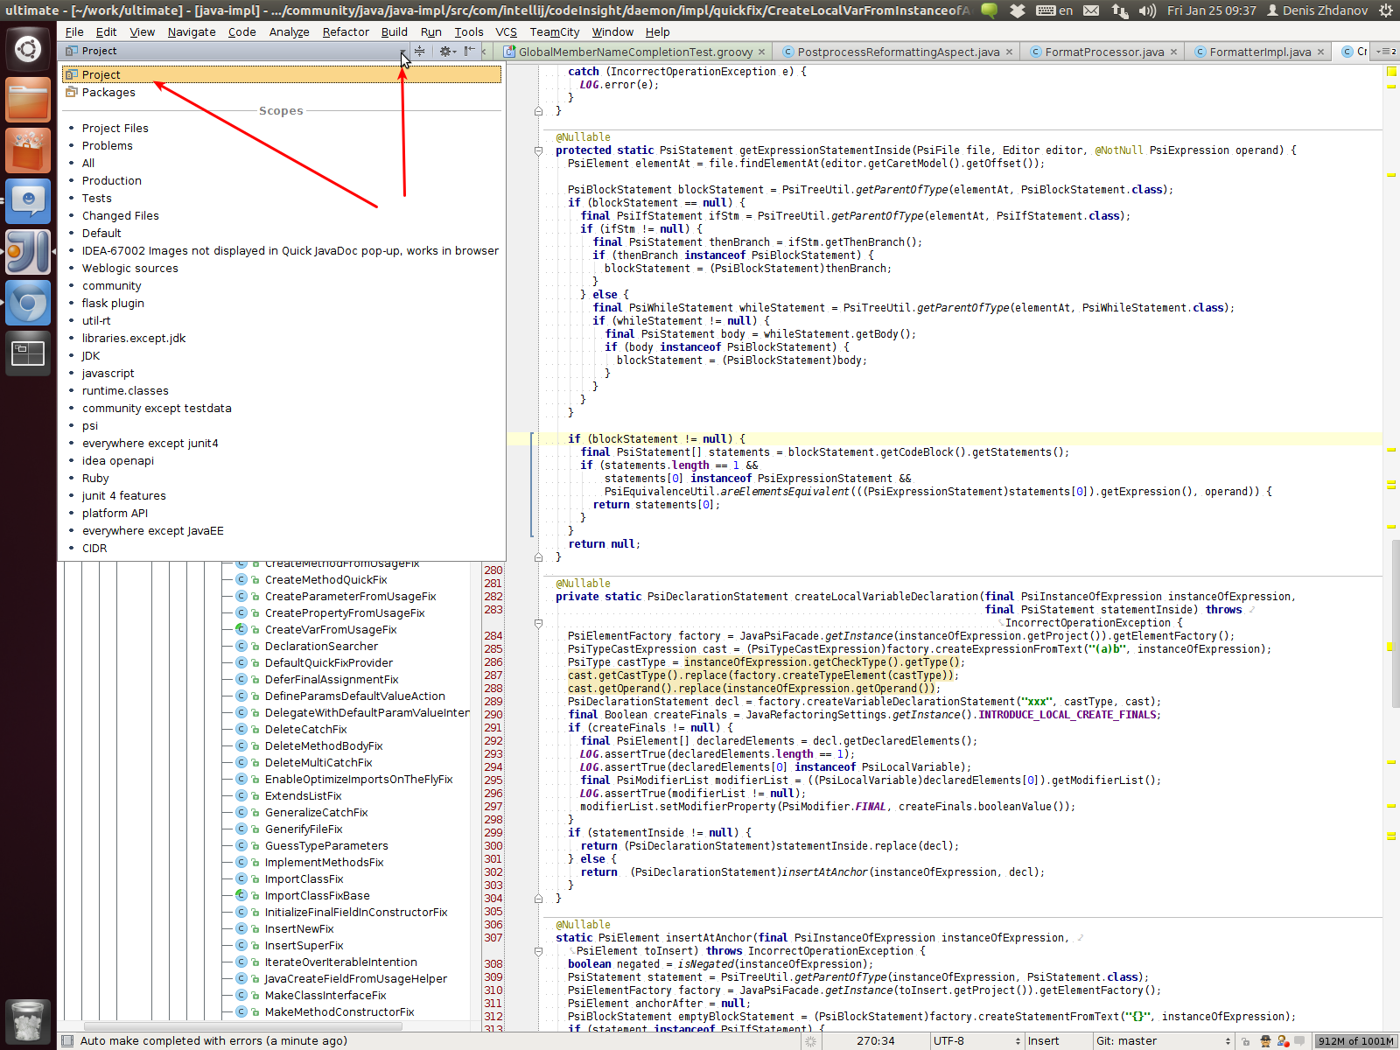1400x1050 pixels.
Task: Click the green chat bubble tray icon
Action: [x=990, y=10]
